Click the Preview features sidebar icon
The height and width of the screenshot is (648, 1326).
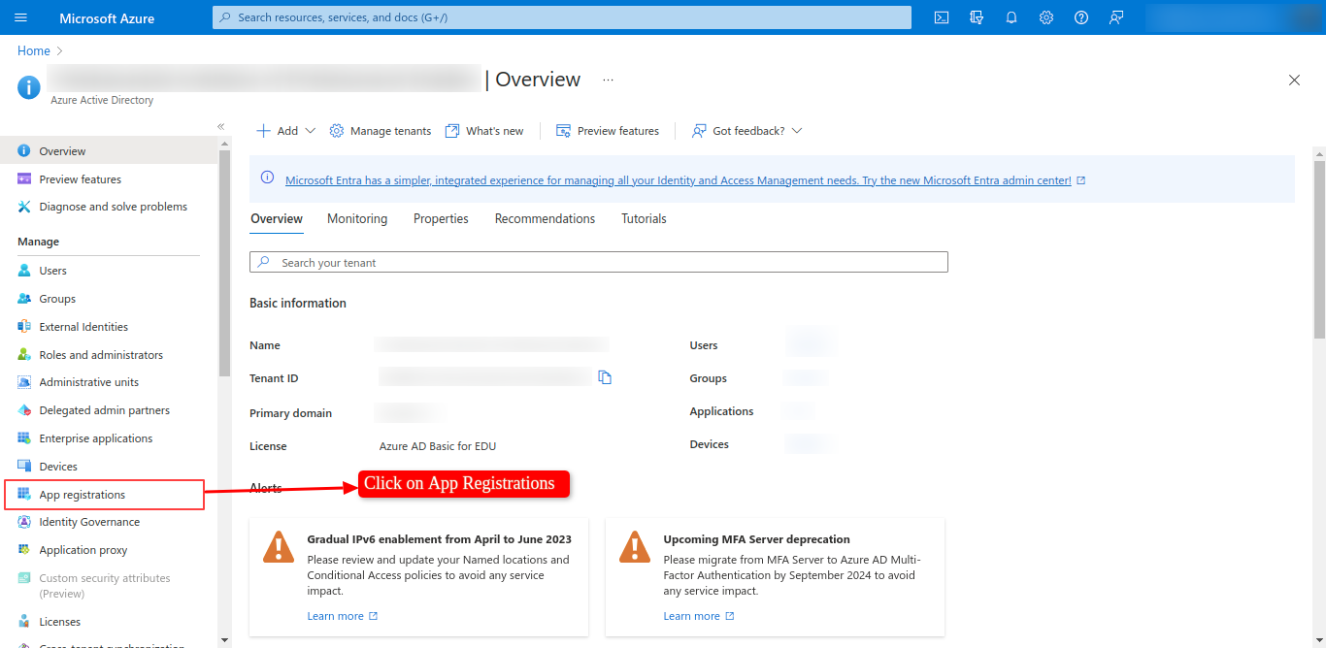click(24, 179)
